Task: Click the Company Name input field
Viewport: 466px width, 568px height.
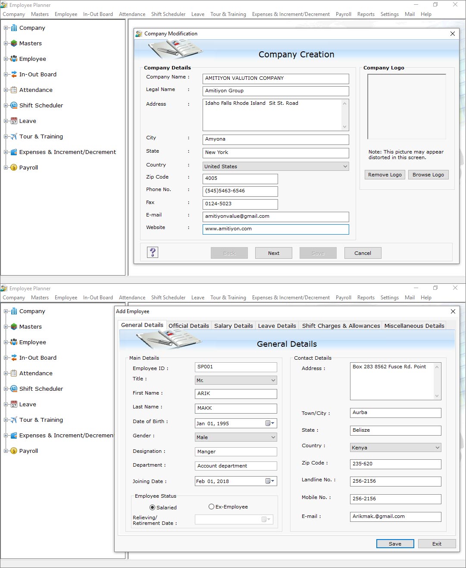Action: click(275, 78)
